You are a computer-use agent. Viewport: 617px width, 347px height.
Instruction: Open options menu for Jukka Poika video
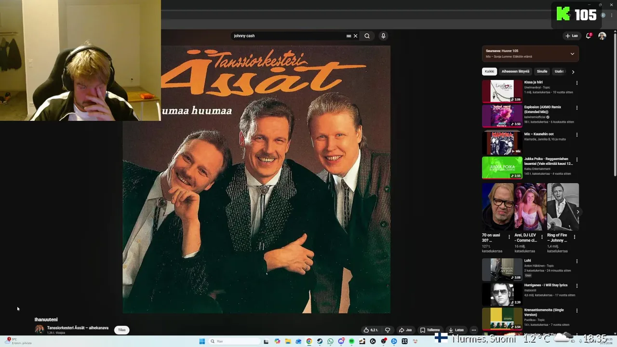pos(577,160)
